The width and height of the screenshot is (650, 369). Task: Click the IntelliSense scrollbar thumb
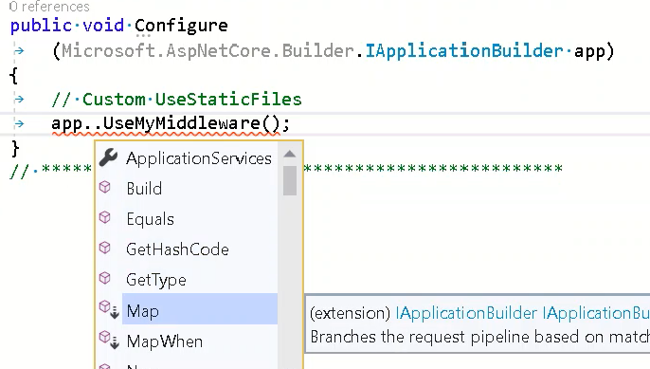[290, 180]
